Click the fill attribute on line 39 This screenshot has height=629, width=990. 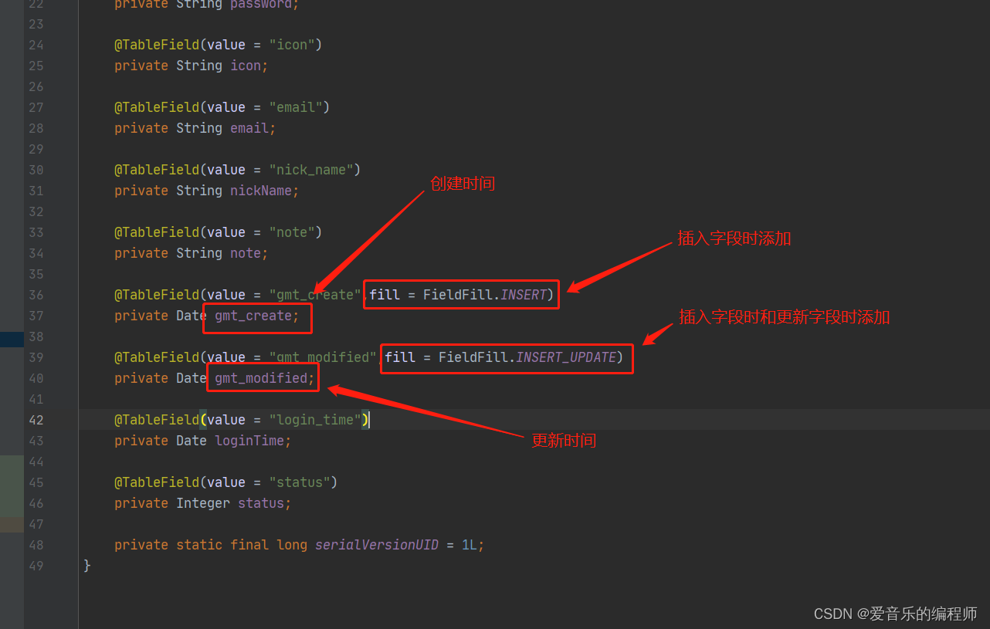(x=400, y=357)
